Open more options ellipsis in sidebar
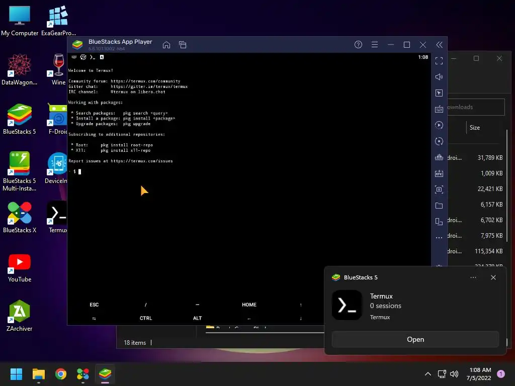 point(439,237)
